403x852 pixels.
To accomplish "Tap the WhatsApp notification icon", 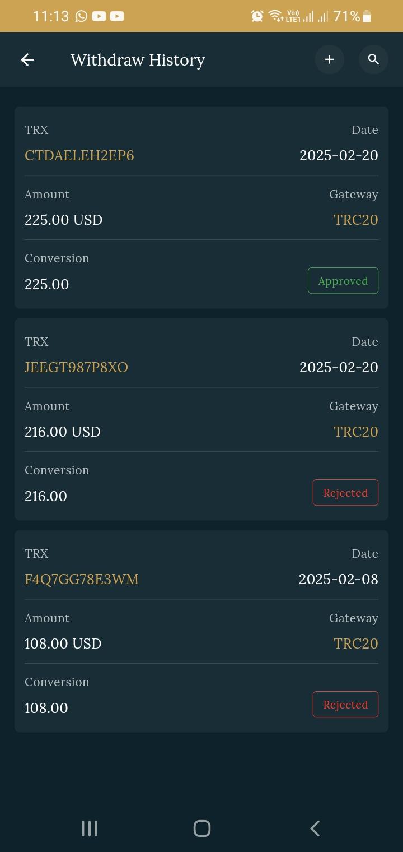I will coord(82,16).
